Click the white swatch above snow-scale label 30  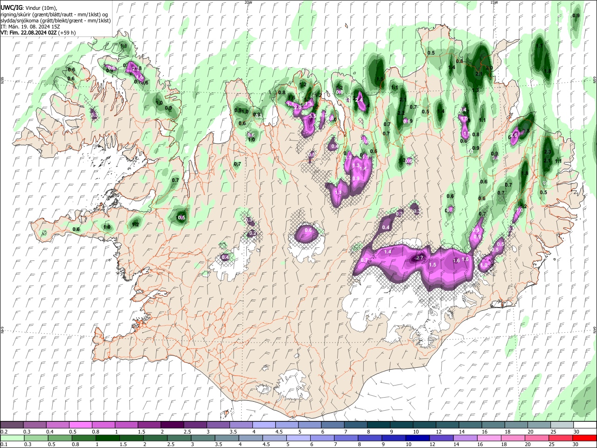coord(584,425)
